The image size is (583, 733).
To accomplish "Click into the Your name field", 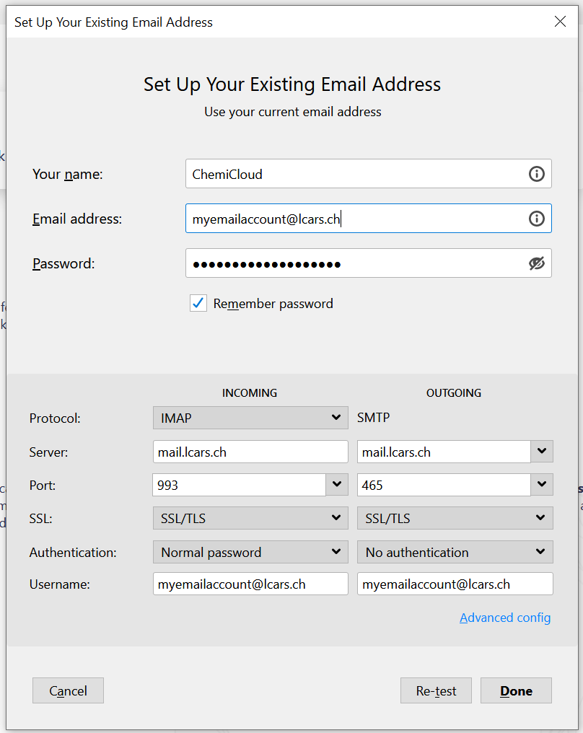I will click(x=354, y=174).
